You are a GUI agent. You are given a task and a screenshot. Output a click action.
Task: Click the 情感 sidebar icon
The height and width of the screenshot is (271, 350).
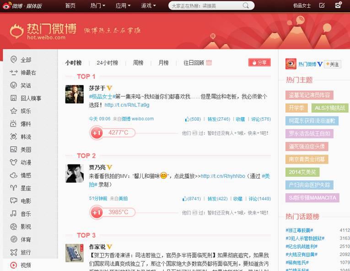pos(14,175)
